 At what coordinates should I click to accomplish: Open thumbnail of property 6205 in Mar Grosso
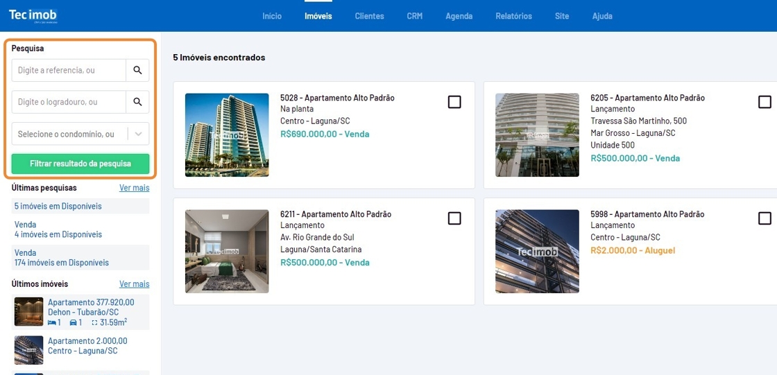tap(537, 135)
